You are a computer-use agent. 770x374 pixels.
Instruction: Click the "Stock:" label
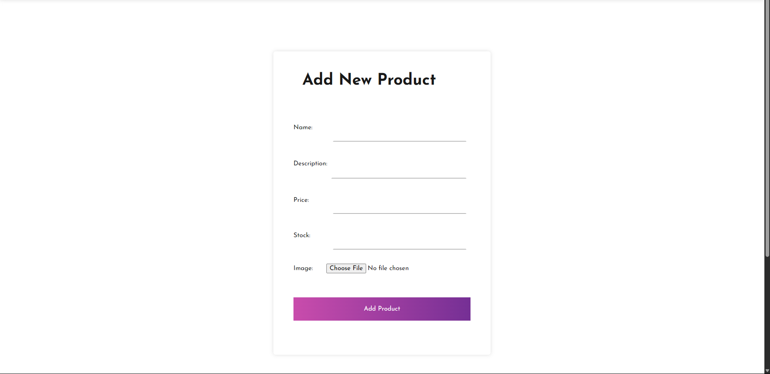click(x=302, y=235)
